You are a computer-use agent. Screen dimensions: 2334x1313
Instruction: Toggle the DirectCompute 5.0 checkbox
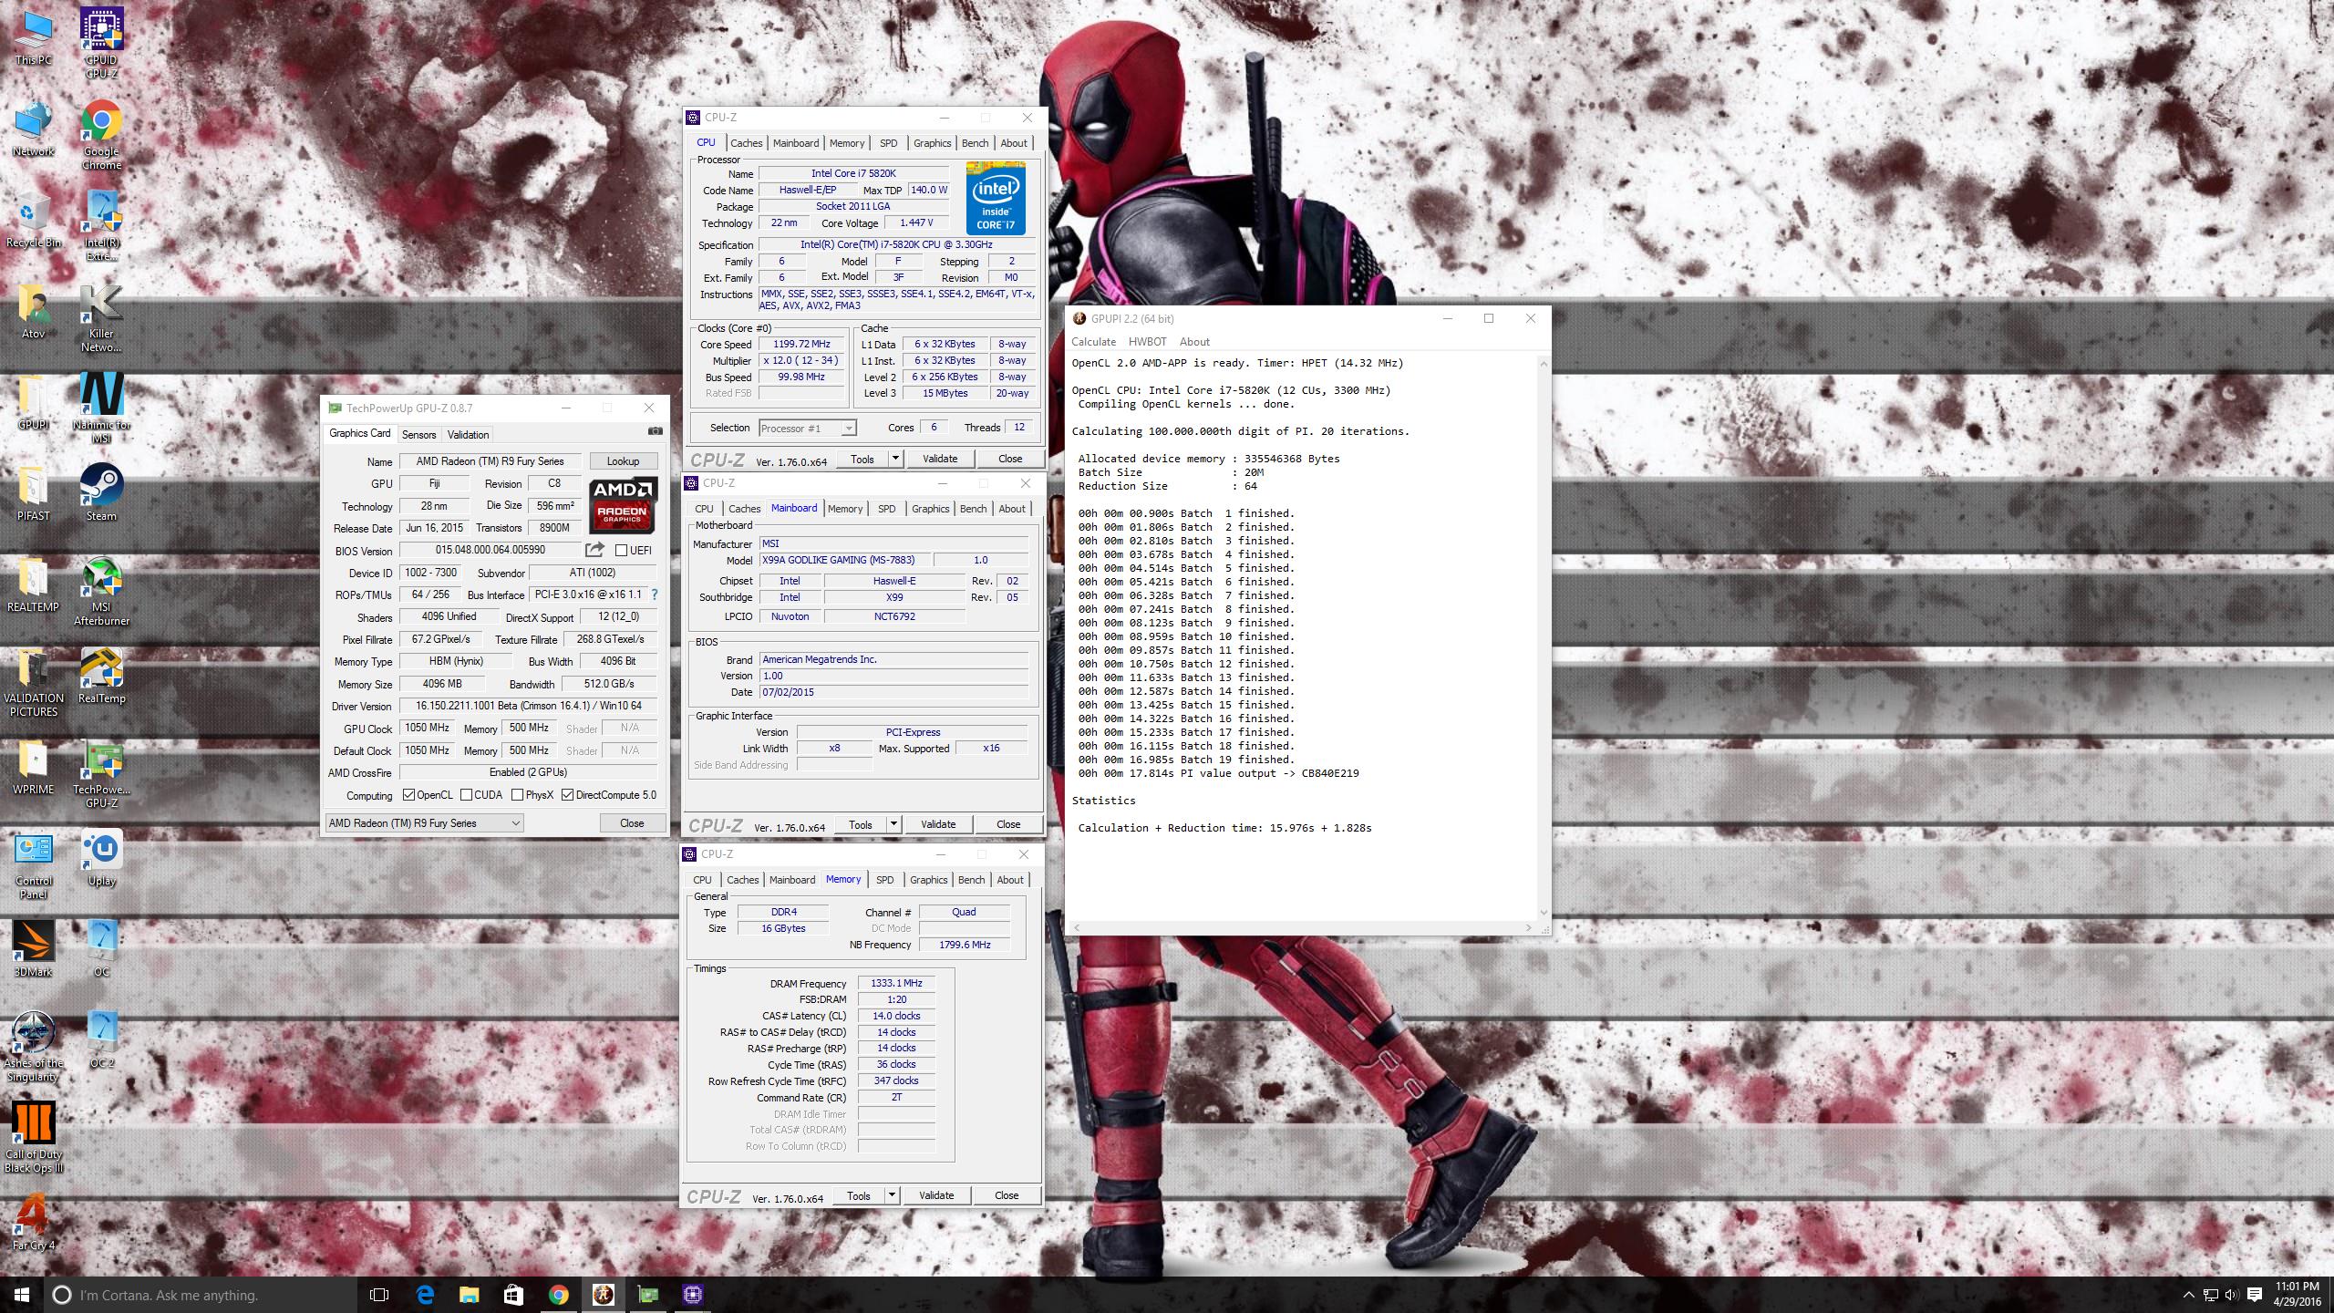568,795
